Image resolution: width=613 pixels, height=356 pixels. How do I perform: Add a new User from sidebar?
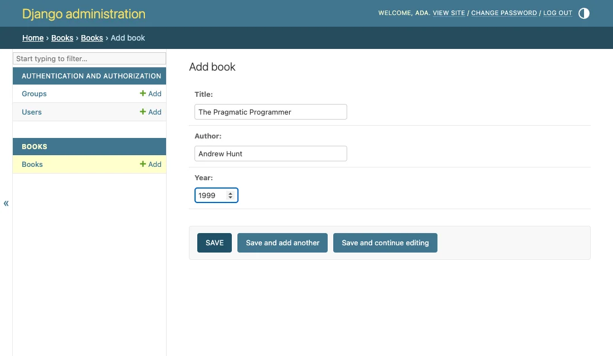(150, 112)
